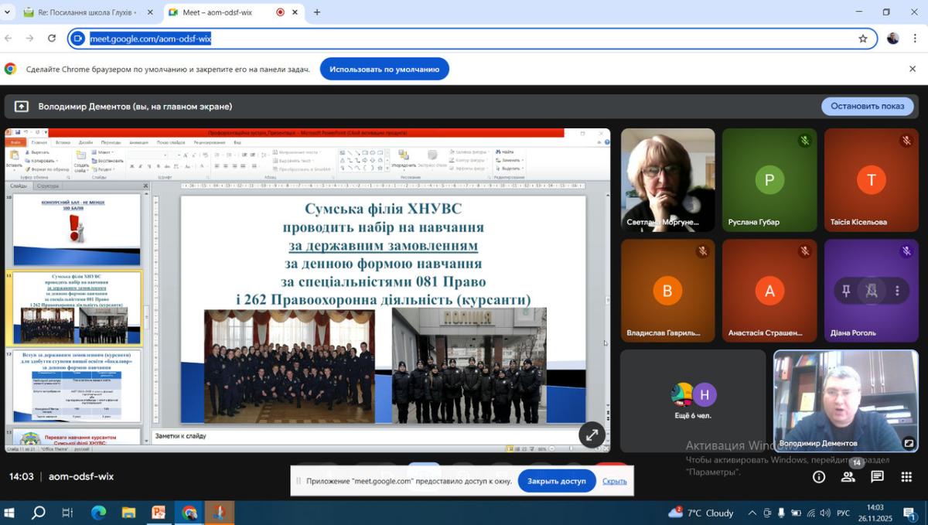Click 'Остановить показ' button

[867, 106]
